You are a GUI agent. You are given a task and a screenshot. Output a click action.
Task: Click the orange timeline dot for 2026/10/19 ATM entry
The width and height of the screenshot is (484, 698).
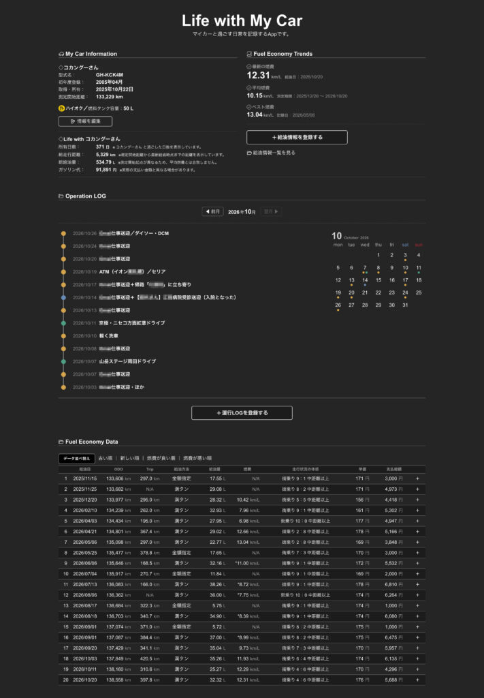(x=63, y=271)
